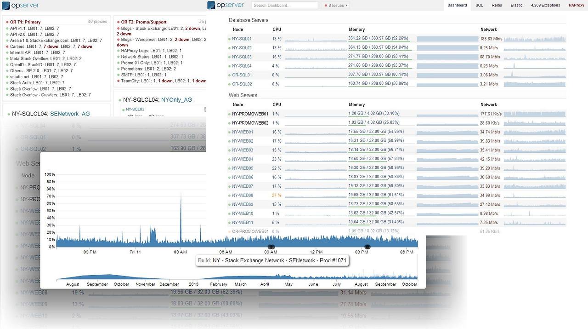The image size is (588, 329).
Task: Open the NY-WEB04 server link
Action: coord(243,159)
